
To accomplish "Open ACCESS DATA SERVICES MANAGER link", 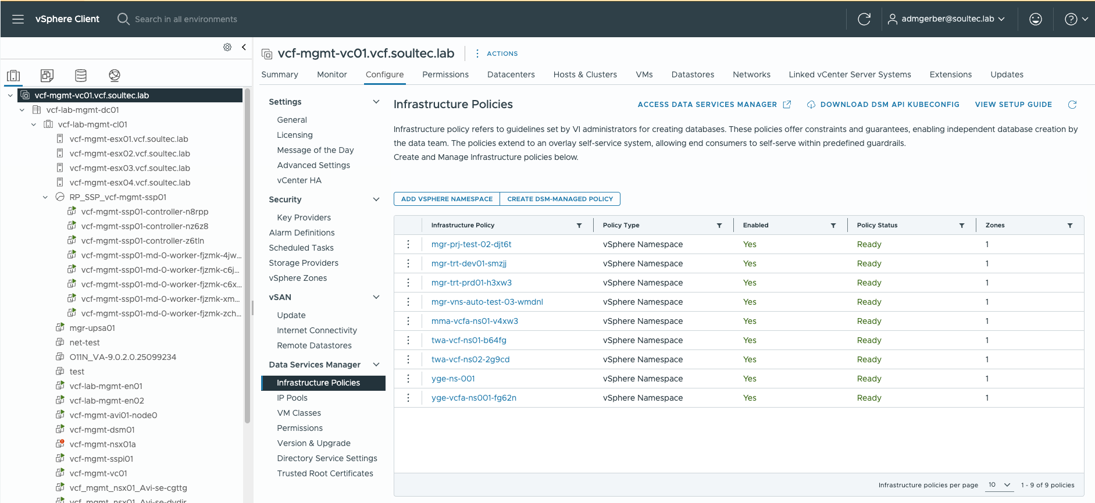I will [714, 105].
